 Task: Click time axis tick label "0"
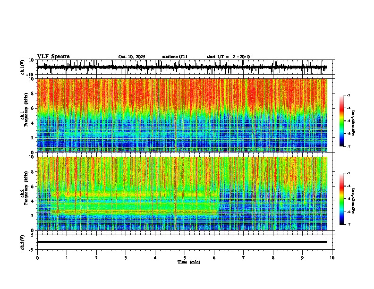(37, 258)
